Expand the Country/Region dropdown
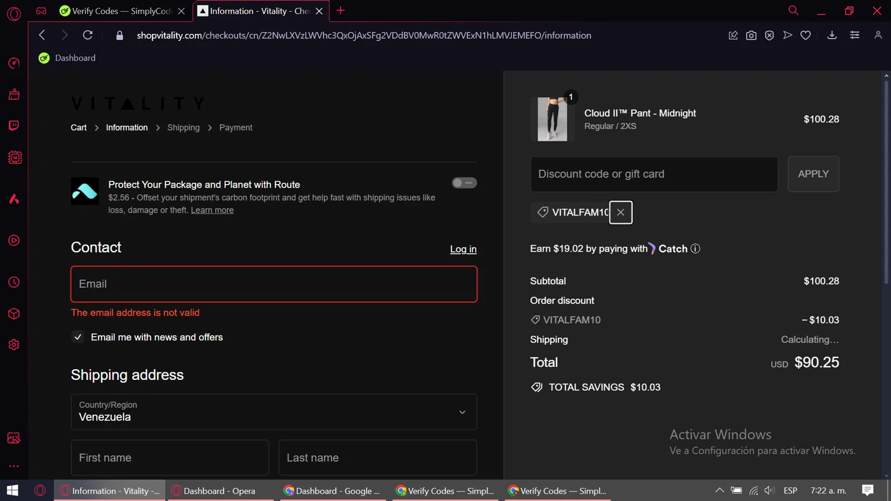891x501 pixels. (274, 412)
